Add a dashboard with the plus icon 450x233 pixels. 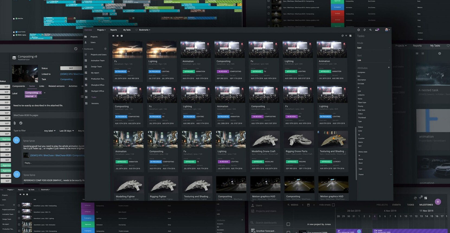click(105, 49)
